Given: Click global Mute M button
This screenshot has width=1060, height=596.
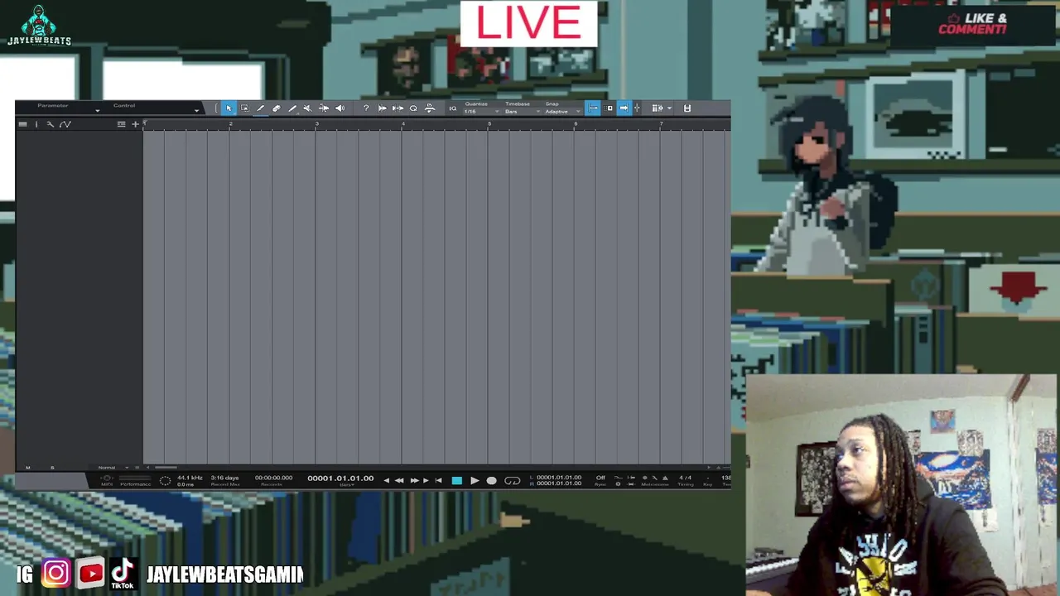Looking at the screenshot, I should tap(27, 468).
